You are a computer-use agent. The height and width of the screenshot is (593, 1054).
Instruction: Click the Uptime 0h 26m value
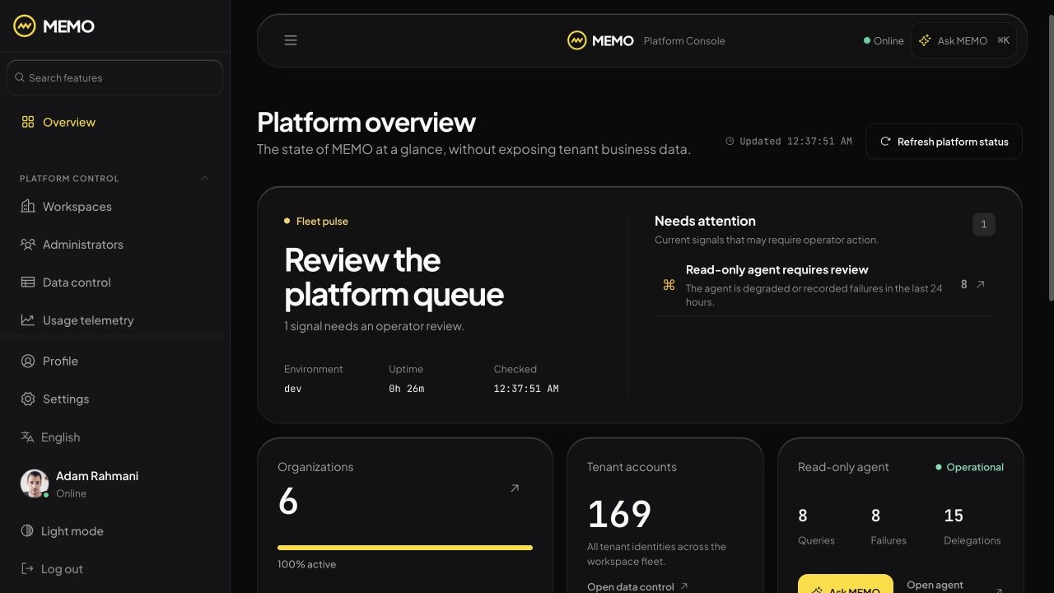407,389
